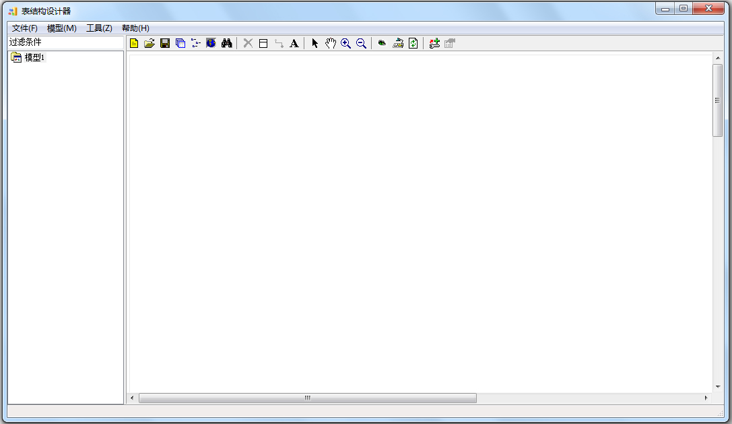The image size is (732, 424).
Task: Click the green eye icon in toolbar
Action: click(382, 43)
